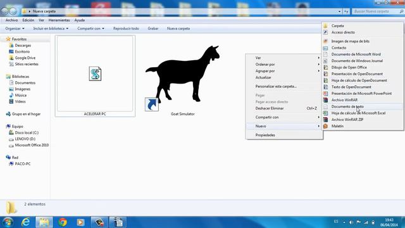Expand Incluir en biblioteca dropdown

(51, 28)
